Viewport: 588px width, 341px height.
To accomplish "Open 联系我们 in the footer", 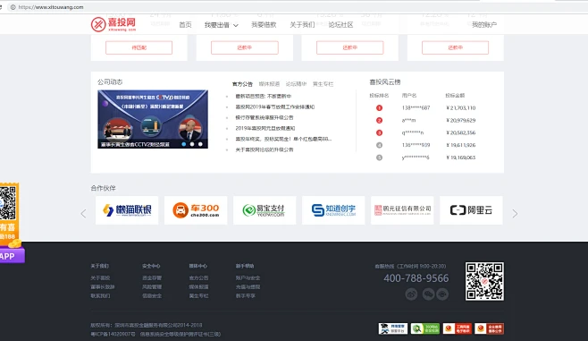I will 100,296.
